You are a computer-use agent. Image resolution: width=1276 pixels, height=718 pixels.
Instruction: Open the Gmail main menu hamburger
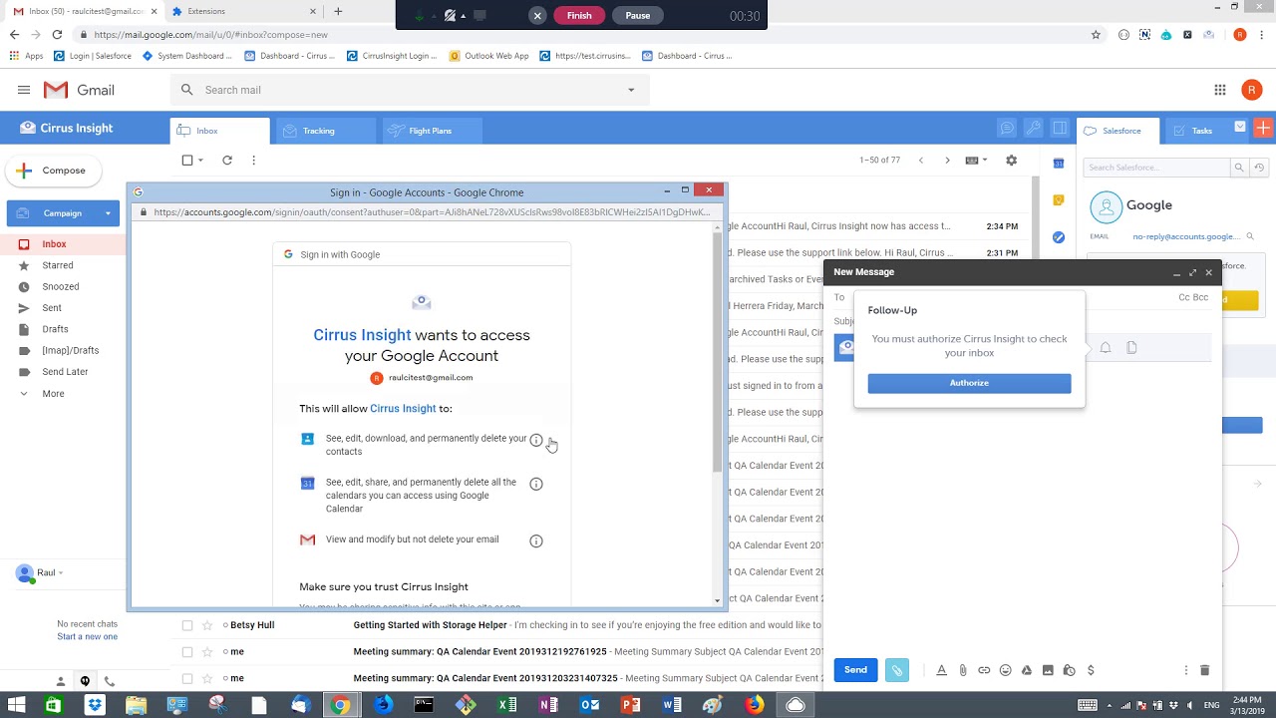pyautogui.click(x=24, y=90)
